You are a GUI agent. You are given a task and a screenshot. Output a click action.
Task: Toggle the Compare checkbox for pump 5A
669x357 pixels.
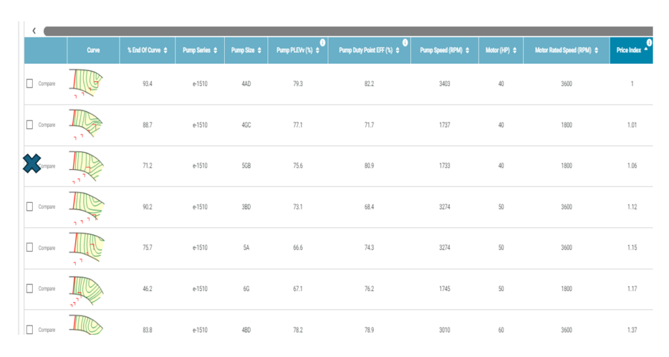(x=29, y=248)
